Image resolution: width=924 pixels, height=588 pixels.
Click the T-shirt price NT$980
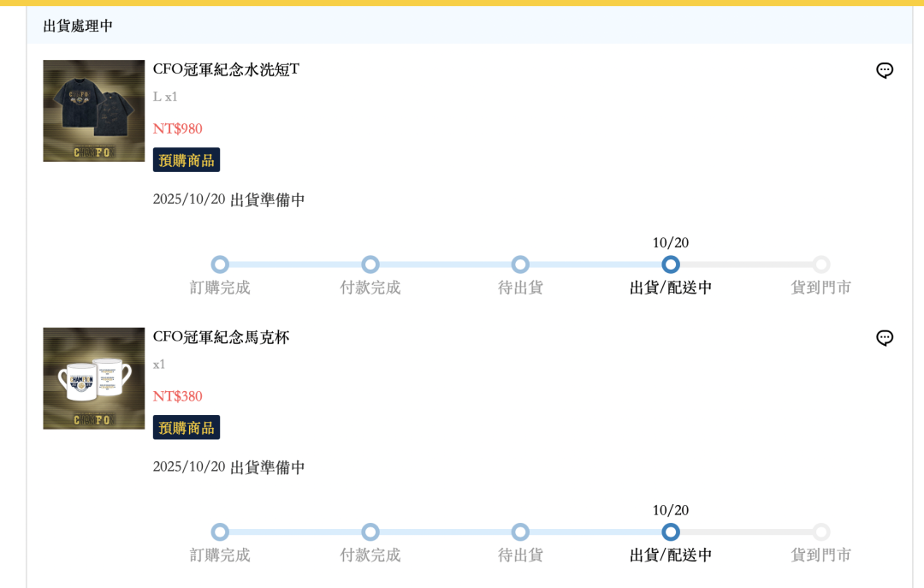(178, 128)
